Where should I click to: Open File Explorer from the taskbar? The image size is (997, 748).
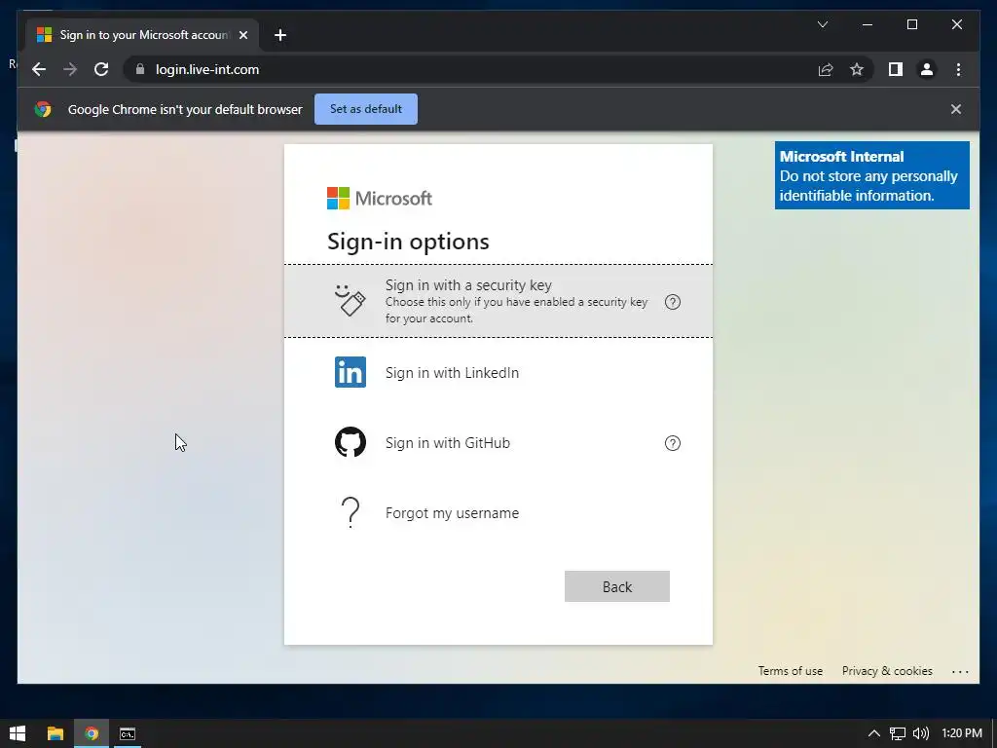(55, 733)
